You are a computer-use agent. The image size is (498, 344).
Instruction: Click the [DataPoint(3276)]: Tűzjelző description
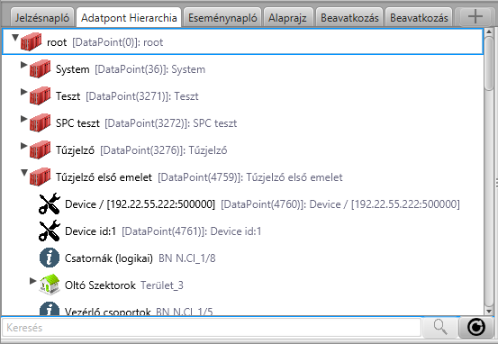[164, 150]
